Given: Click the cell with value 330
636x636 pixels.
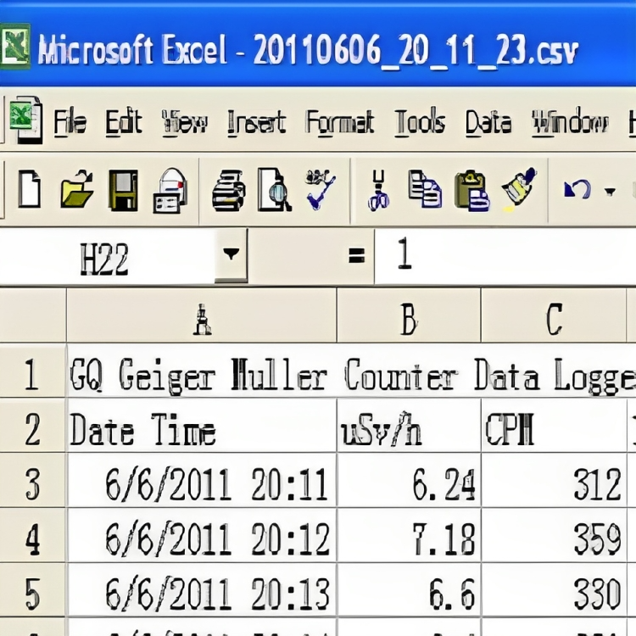Looking at the screenshot, I should [x=554, y=590].
